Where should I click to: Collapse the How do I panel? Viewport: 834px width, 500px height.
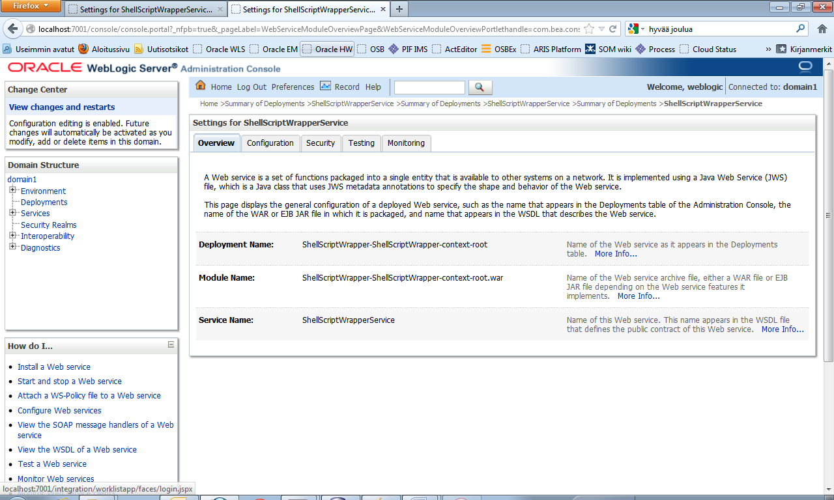click(171, 344)
